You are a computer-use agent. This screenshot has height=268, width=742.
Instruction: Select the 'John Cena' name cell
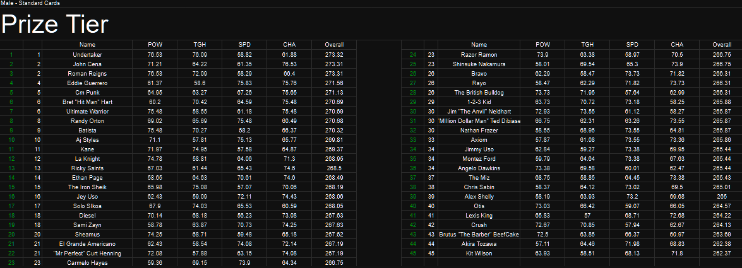[88, 64]
